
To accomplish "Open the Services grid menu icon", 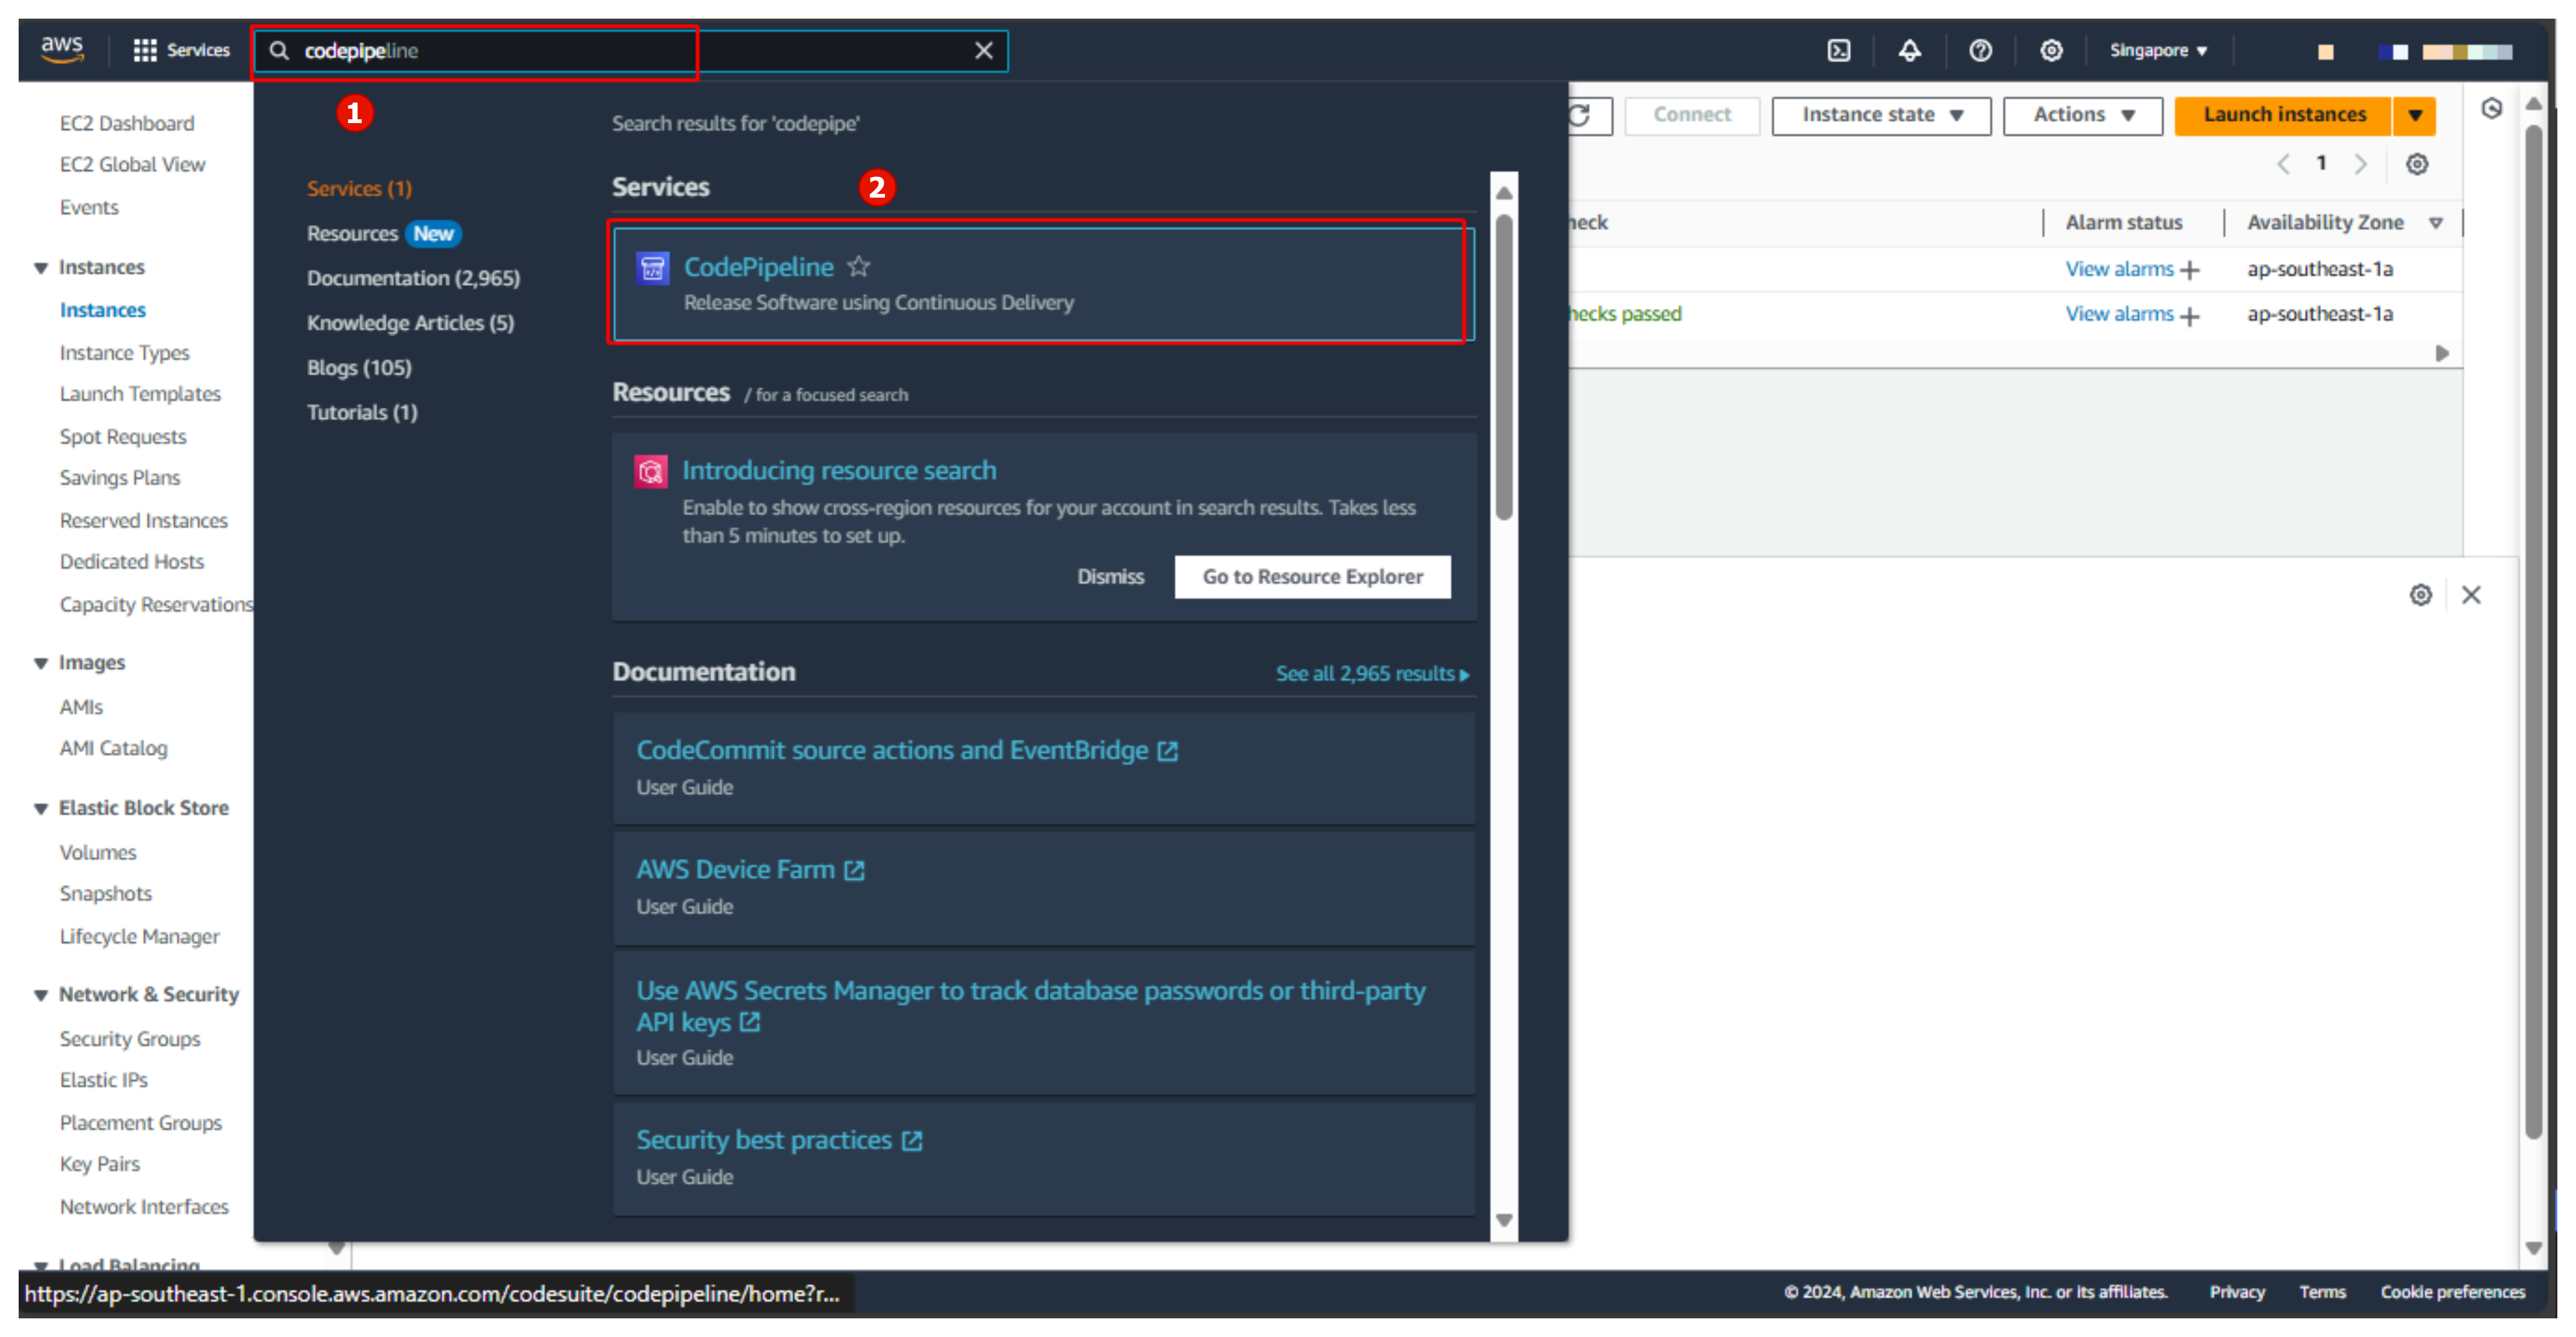I will [145, 50].
